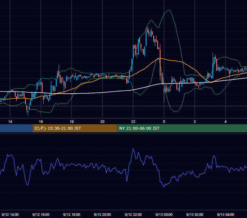Click the 9/12 16:00 date label
The width and height of the screenshot is (247, 218).
click(41, 214)
